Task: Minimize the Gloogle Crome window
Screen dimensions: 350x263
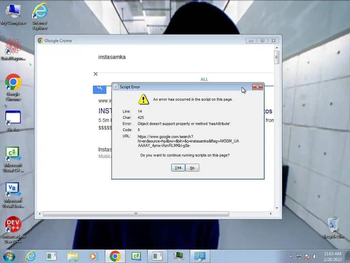Action: coord(251,40)
